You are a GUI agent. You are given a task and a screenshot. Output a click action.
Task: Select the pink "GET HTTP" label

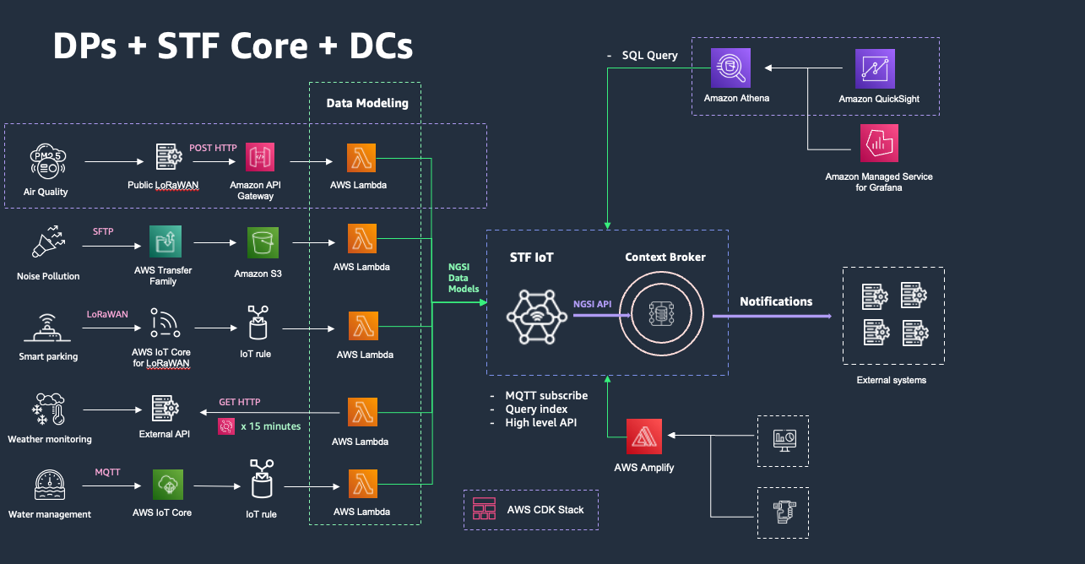(x=240, y=402)
